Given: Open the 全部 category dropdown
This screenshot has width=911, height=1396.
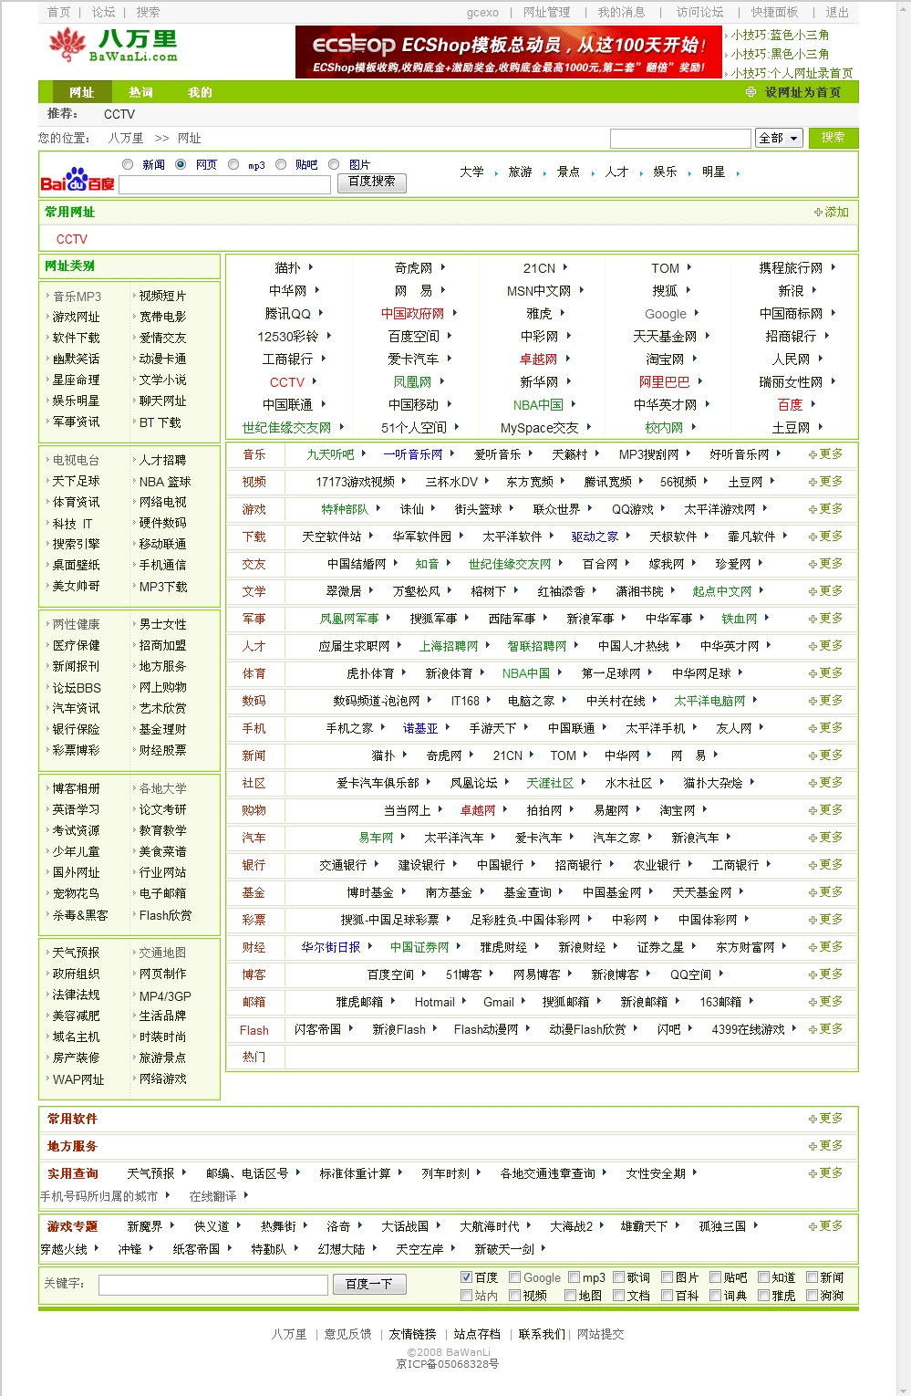Looking at the screenshot, I should (779, 138).
